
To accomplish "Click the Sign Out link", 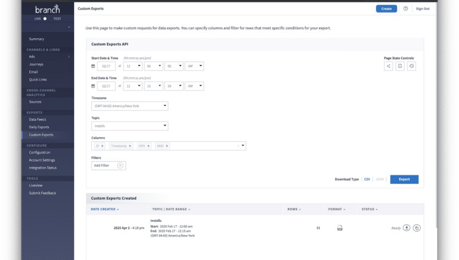I will point(423,9).
